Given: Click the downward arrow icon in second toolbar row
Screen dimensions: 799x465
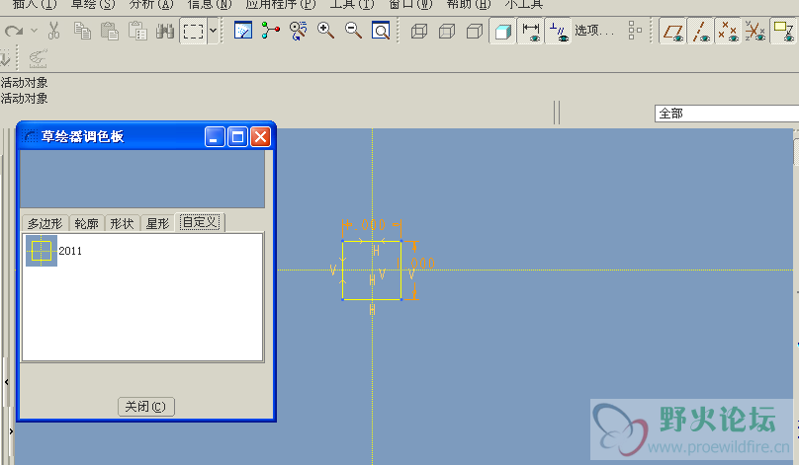Looking at the screenshot, I should [x=5, y=58].
